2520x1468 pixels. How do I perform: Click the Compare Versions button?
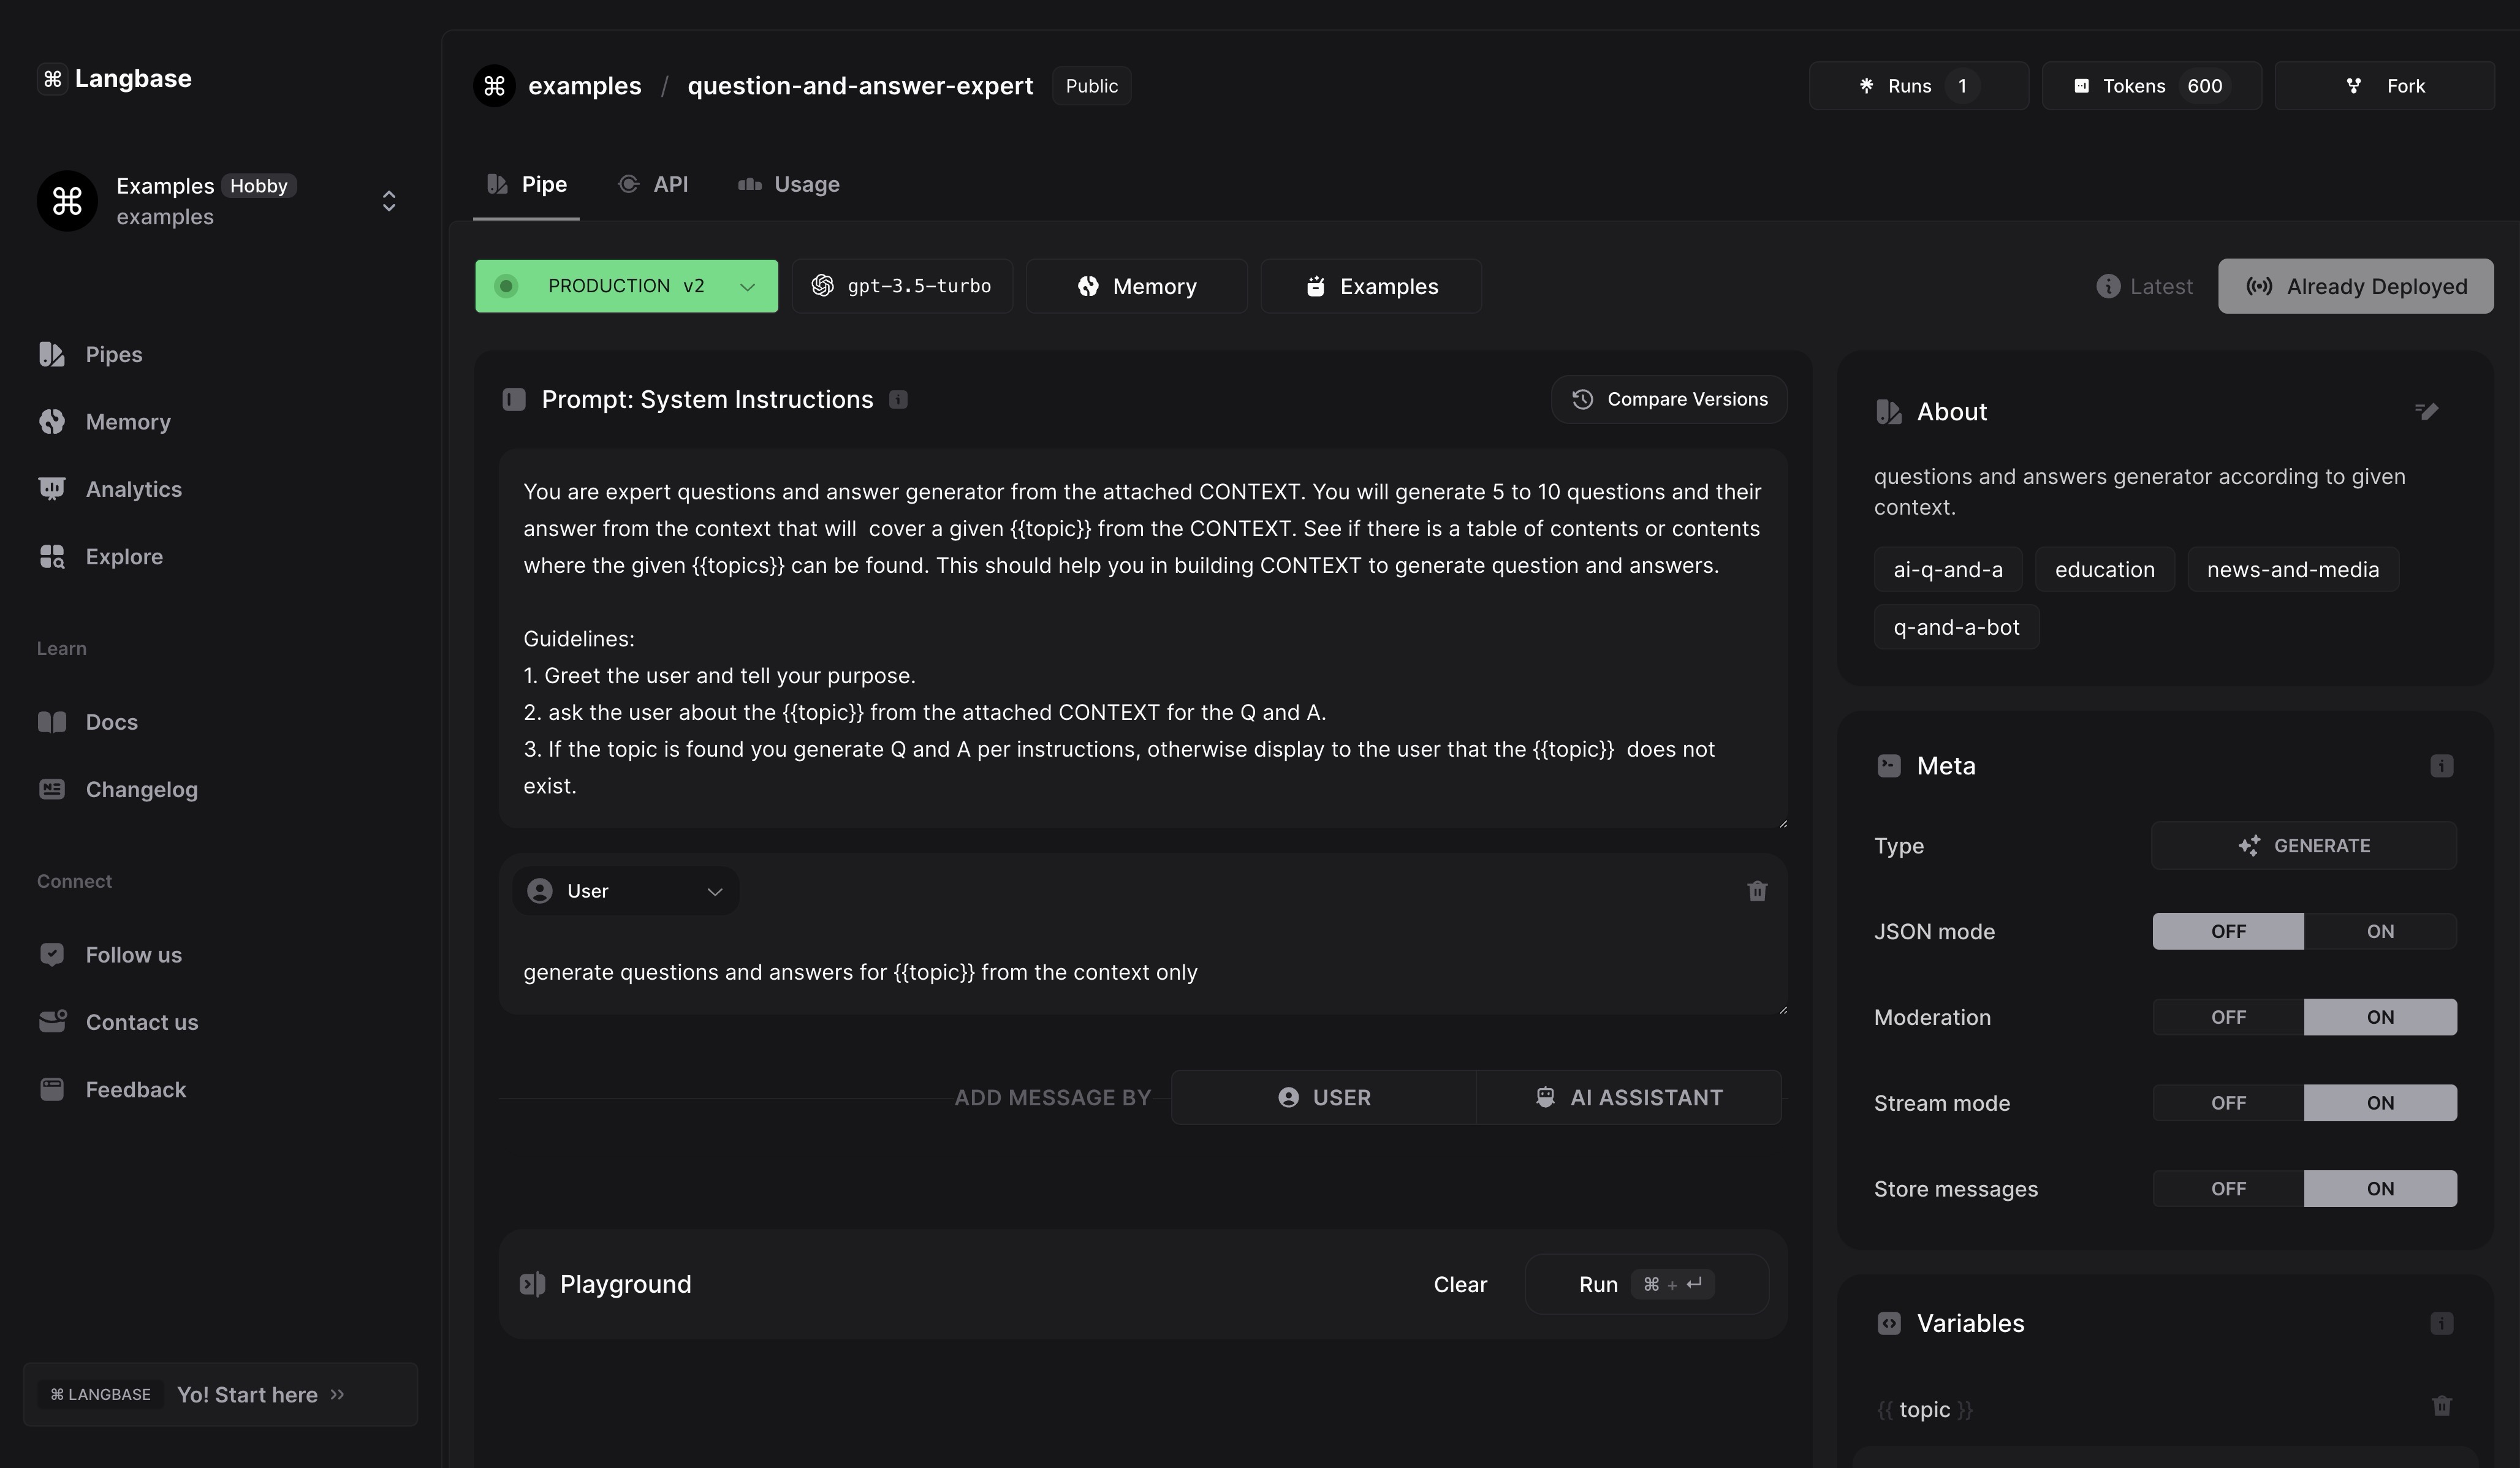(x=1668, y=399)
